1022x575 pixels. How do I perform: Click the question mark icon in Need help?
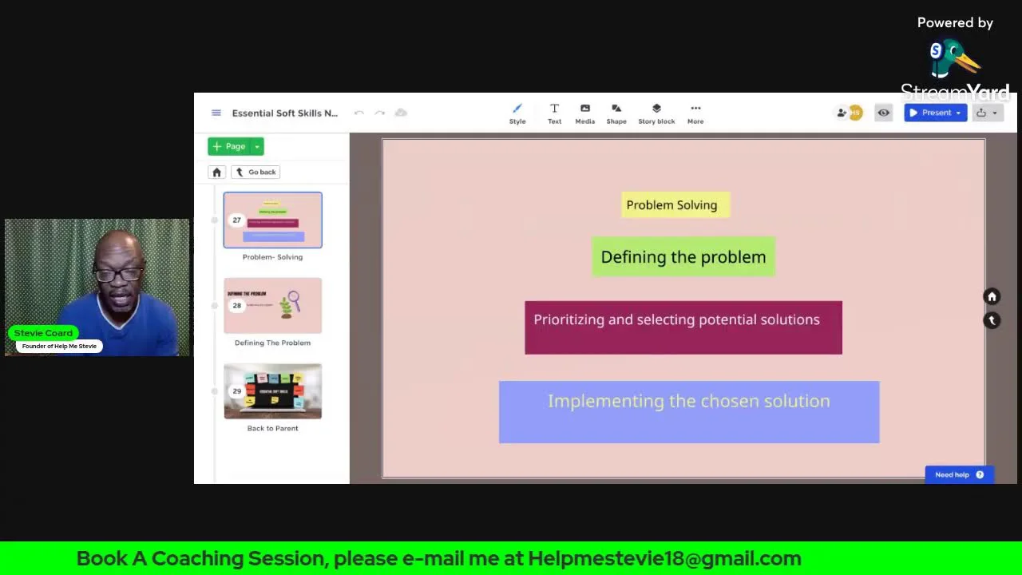[x=980, y=474]
